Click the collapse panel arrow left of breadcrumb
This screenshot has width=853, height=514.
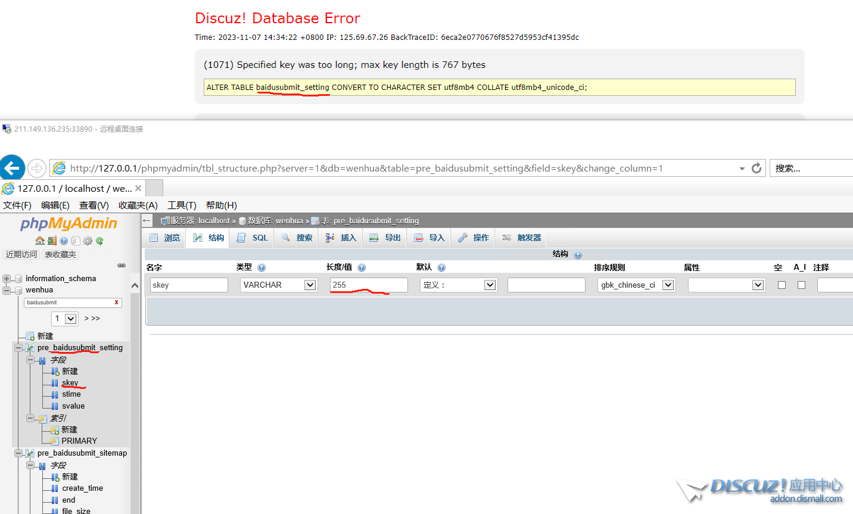point(147,220)
